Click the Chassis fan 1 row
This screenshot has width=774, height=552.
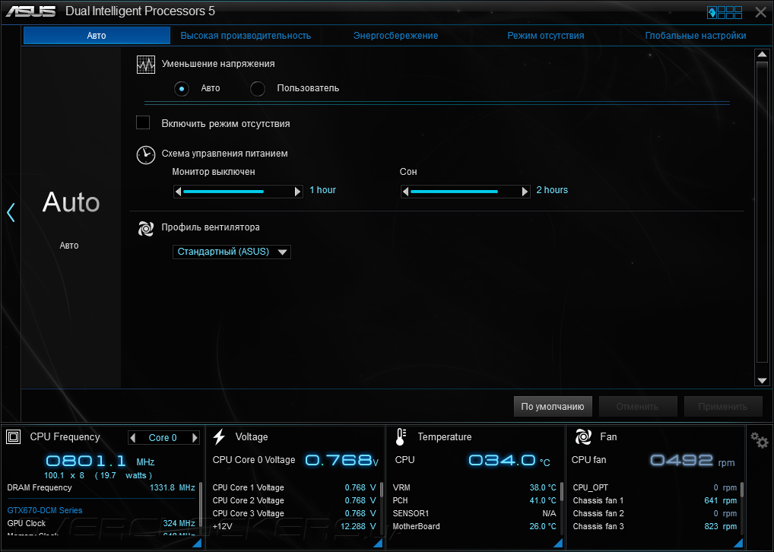pyautogui.click(x=655, y=500)
